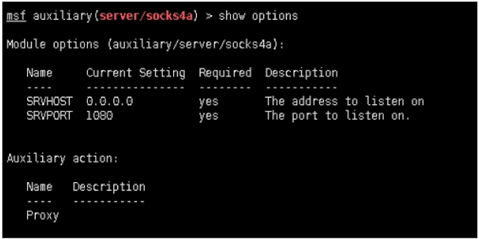Viewport: 479px width, 239px height.
Task: Click the Proxy action entry
Action: (43, 216)
